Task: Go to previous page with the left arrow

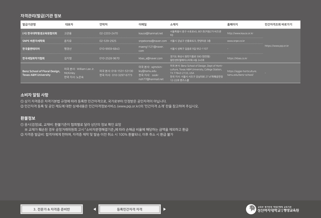Action: point(95,209)
